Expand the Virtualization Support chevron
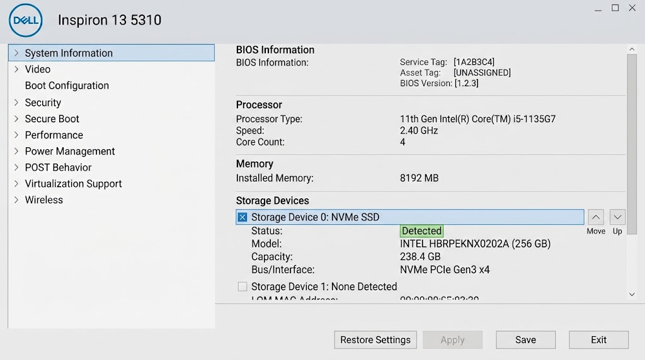Screen dimensions: 645x360 coord(16,184)
